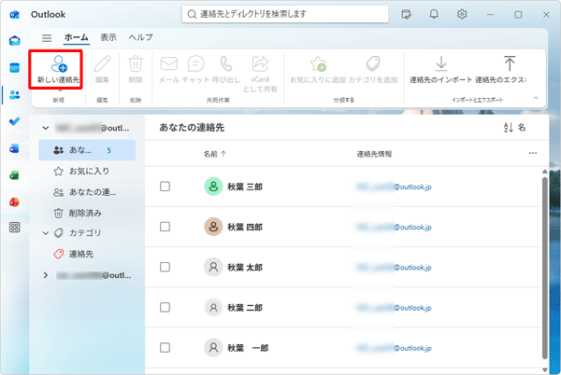The width and height of the screenshot is (561, 375).
Task: Click email link of 秋葉 二郎
Action: pyautogui.click(x=394, y=308)
